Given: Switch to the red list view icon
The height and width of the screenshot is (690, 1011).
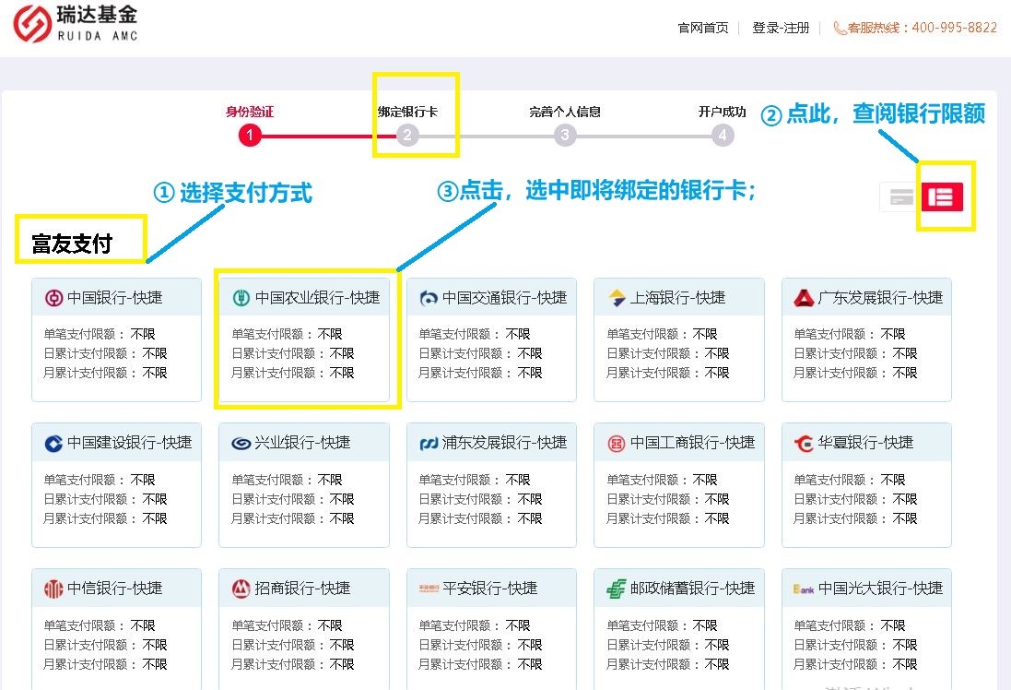Looking at the screenshot, I should pos(942,196).
